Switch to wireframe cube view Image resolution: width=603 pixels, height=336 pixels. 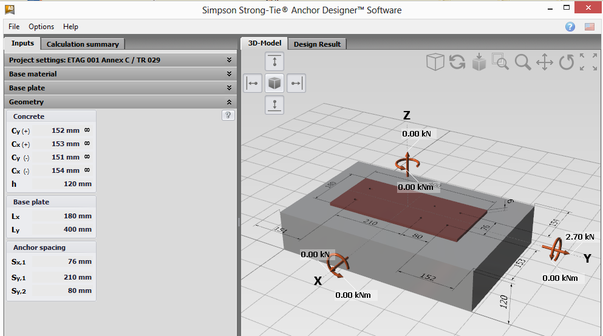pyautogui.click(x=435, y=62)
